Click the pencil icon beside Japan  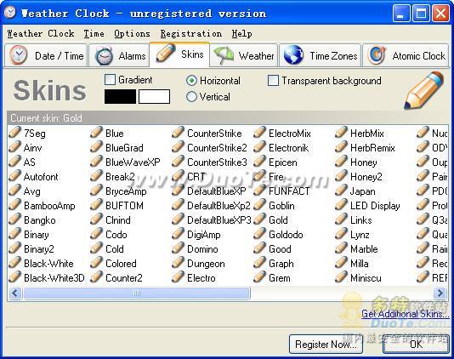(342, 191)
